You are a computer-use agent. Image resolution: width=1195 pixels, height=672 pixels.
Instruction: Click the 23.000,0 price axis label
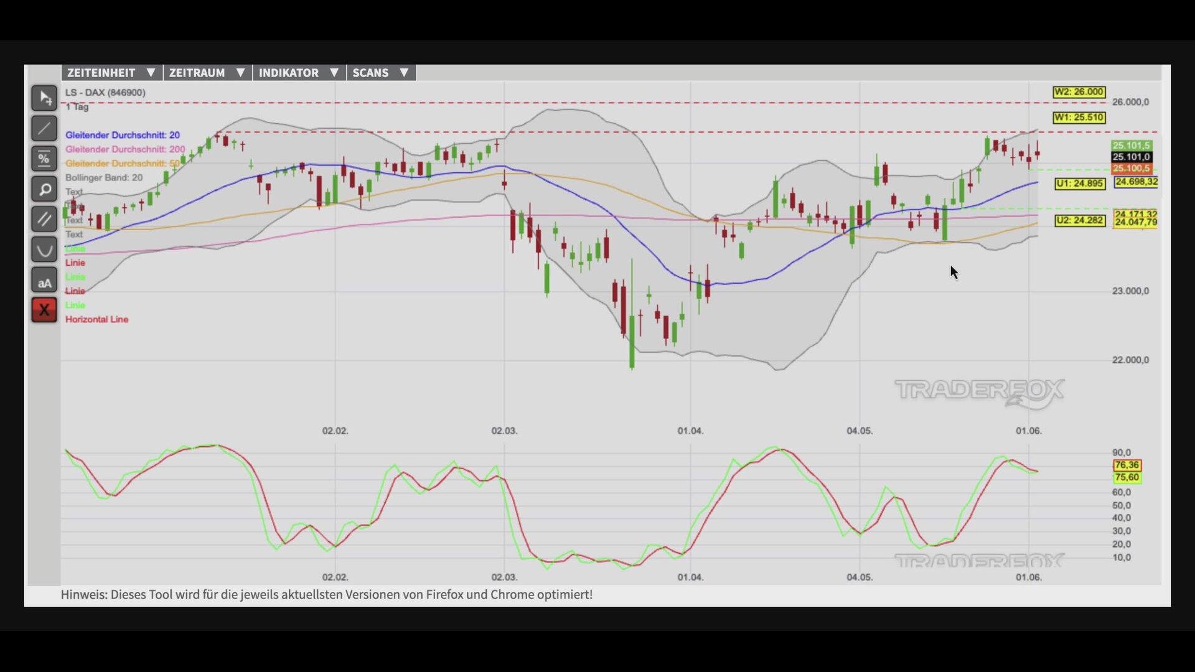1130,291
